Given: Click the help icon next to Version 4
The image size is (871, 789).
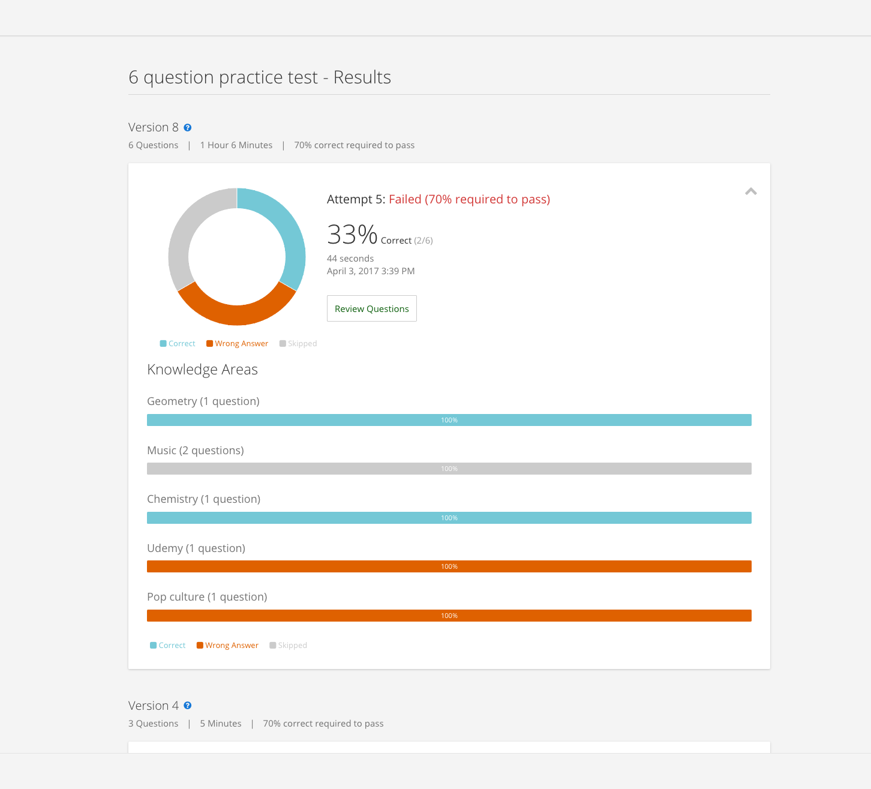Looking at the screenshot, I should [187, 706].
